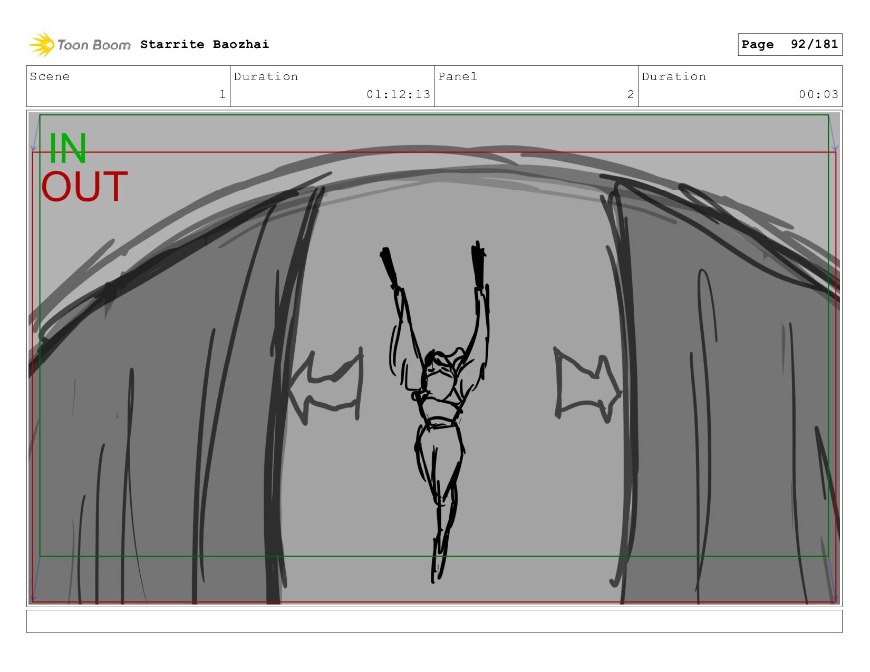This screenshot has width=870, height=672.
Task: Click the Scene header label
Action: [50, 76]
